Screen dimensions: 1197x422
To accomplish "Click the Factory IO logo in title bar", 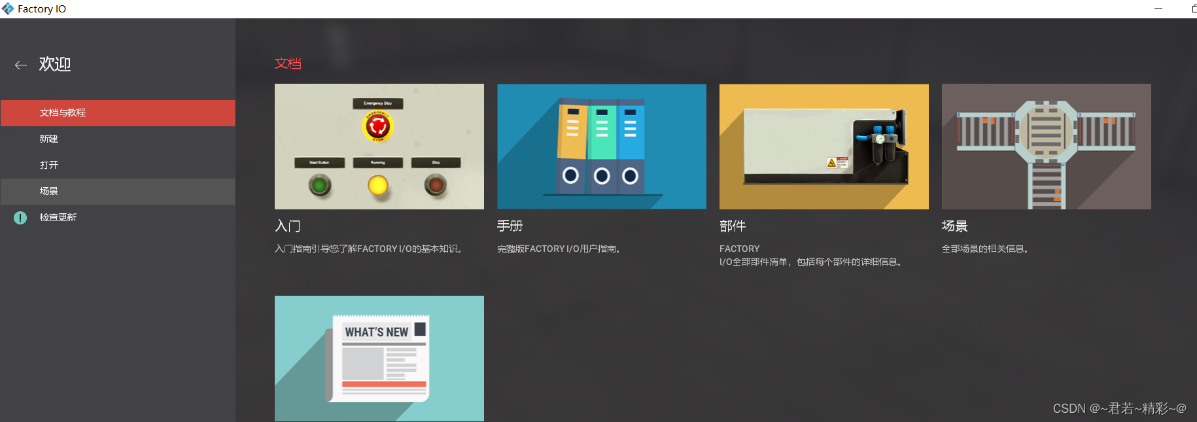I will click(8, 9).
